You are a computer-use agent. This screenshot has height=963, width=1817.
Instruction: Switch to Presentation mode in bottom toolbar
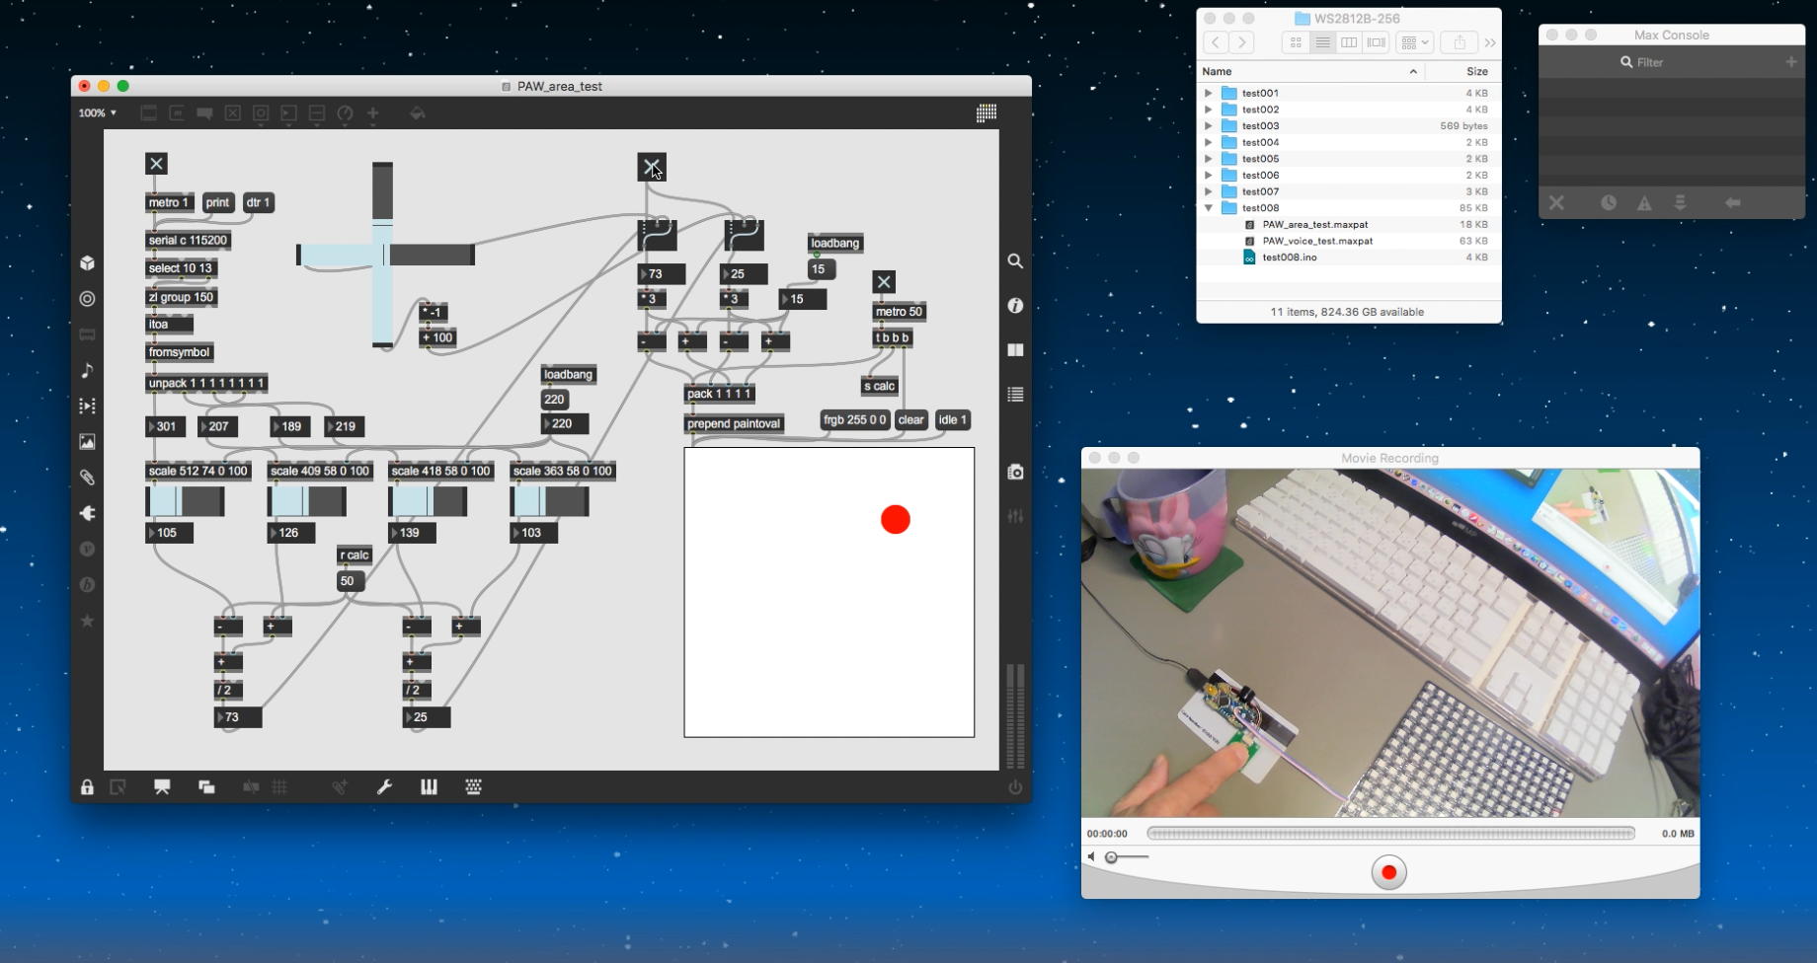[x=162, y=787]
